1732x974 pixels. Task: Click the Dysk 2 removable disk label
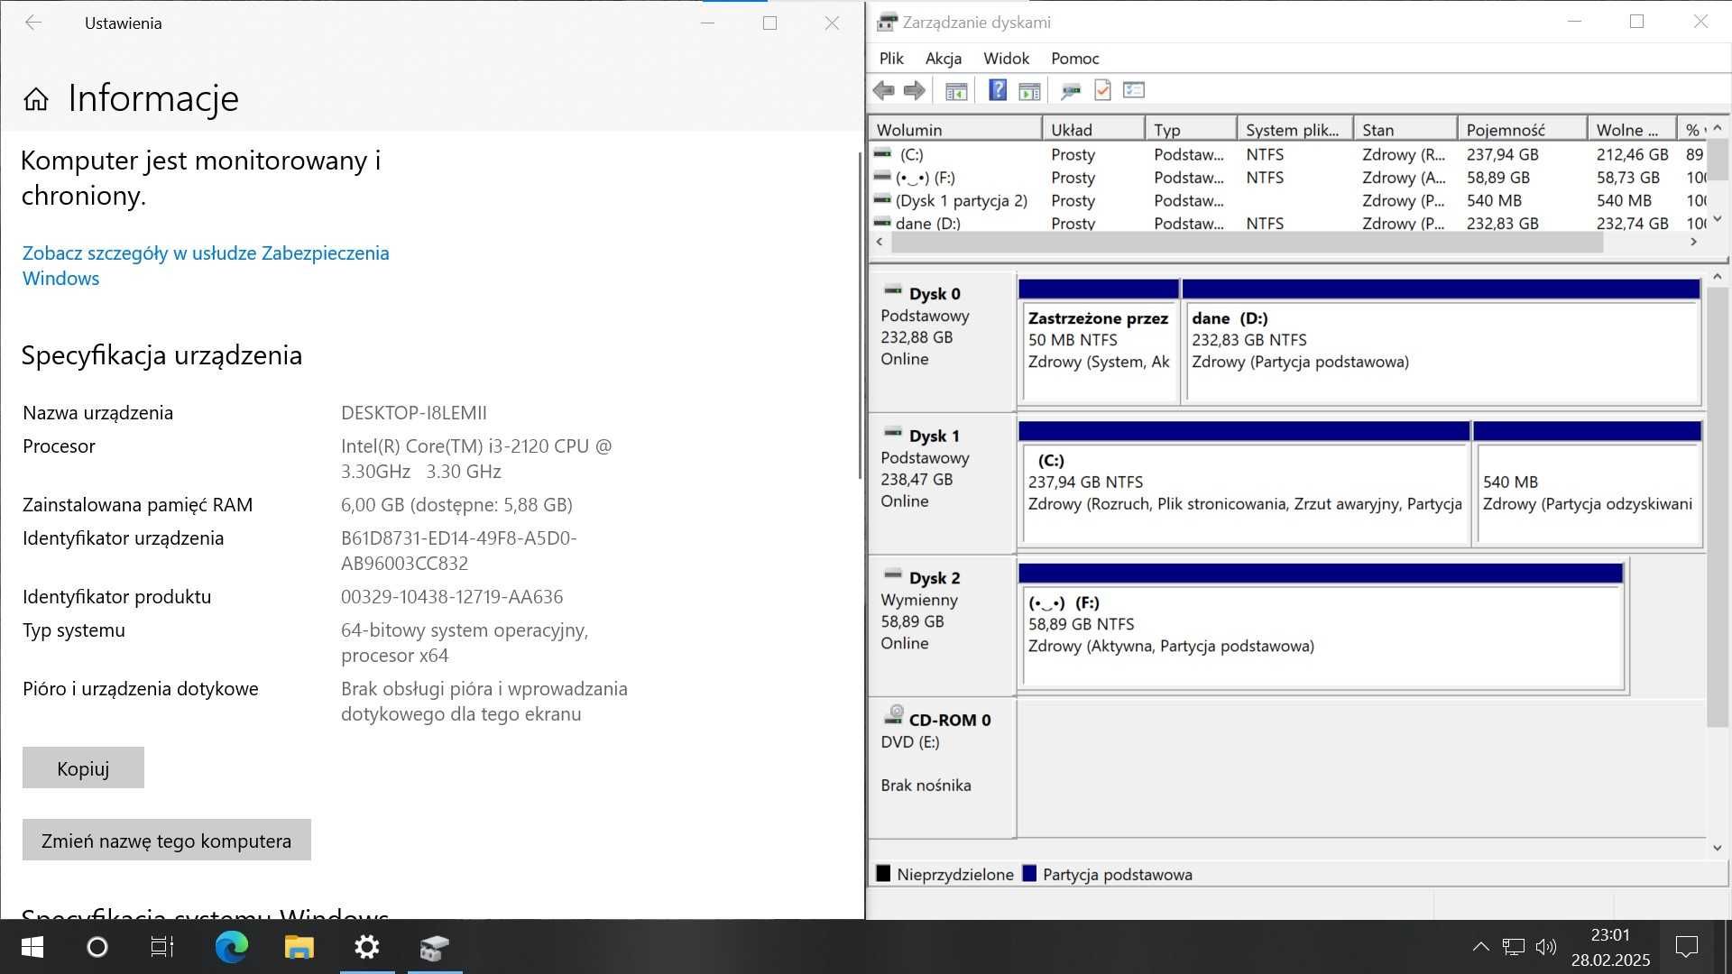click(935, 578)
